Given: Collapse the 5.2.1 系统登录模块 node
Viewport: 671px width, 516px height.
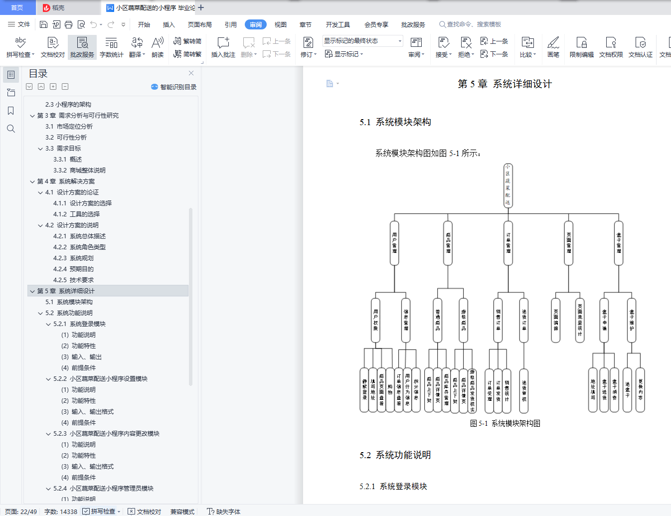Looking at the screenshot, I should [48, 324].
